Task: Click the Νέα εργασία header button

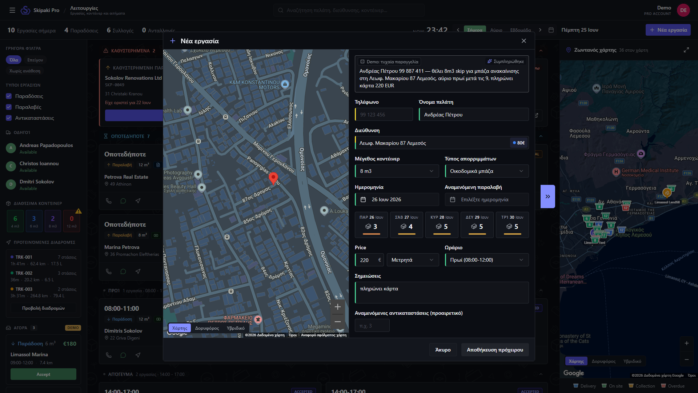Action: 668,30
